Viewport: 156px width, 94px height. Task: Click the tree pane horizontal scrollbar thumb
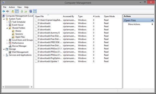point(17,87)
